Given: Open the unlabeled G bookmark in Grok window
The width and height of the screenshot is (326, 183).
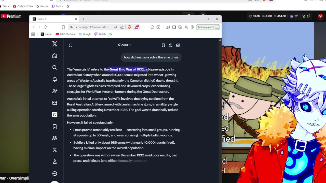Looking at the screenshot, I should [x=111, y=34].
